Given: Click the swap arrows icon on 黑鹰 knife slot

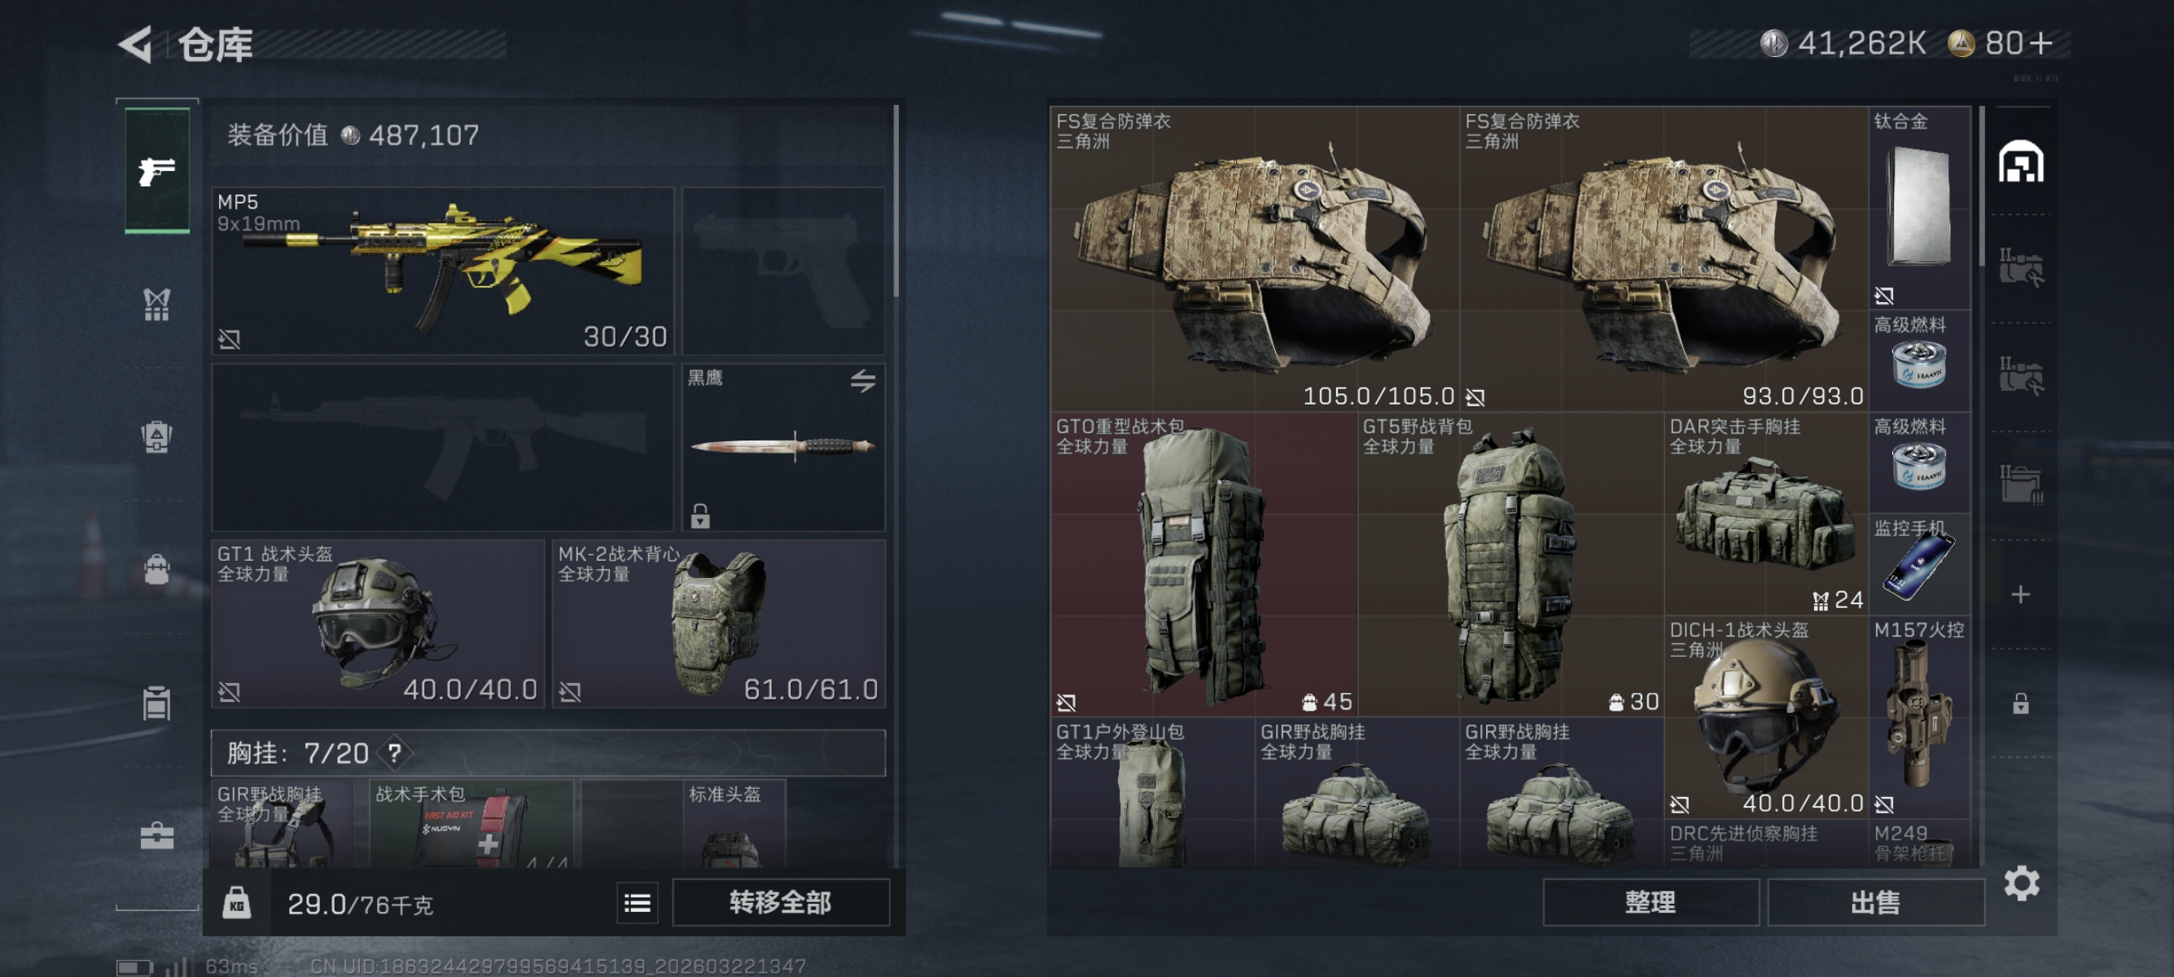Looking at the screenshot, I should (861, 381).
